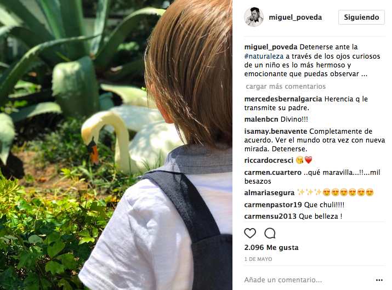The width and height of the screenshot is (392, 290).
Task: Open the 1 DE MAYO post date link
Action: click(x=258, y=259)
